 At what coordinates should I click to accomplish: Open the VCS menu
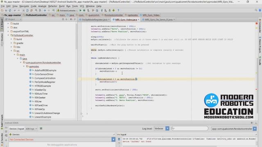[82, 6]
